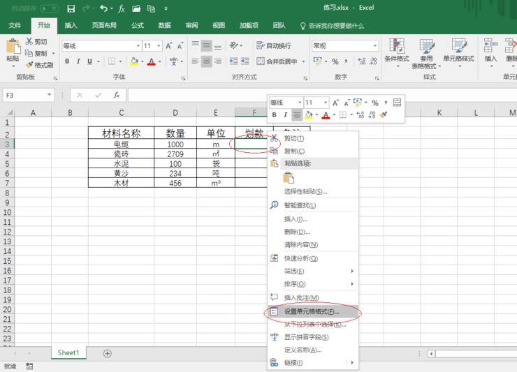The height and width of the screenshot is (372, 517).
Task: Click the Save icon in quick access toolbar
Action: click(x=71, y=8)
